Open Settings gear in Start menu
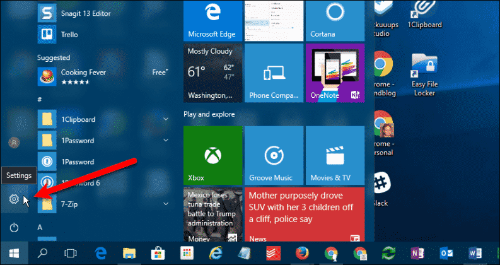 tap(14, 199)
